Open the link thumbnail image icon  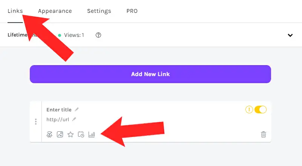[x=60, y=134]
